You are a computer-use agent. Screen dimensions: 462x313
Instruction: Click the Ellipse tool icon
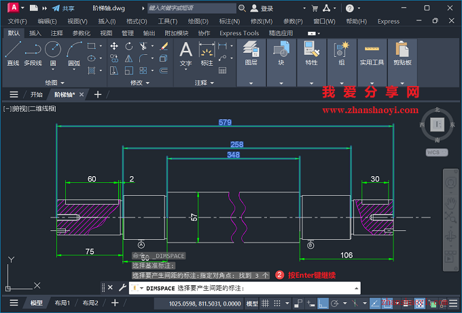pyautogui.click(x=91, y=58)
